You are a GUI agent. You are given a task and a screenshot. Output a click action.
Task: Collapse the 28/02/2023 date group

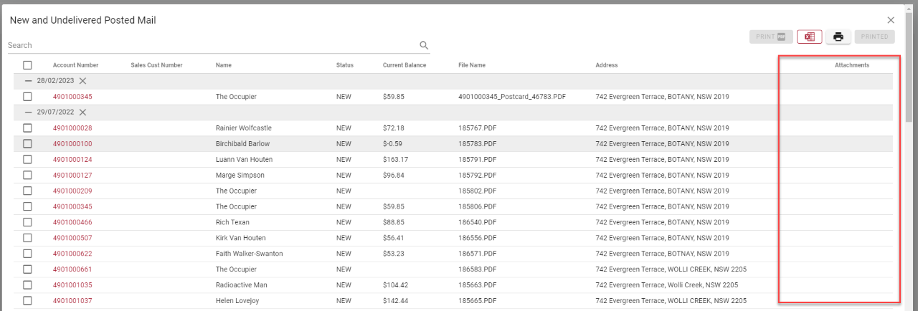[29, 81]
